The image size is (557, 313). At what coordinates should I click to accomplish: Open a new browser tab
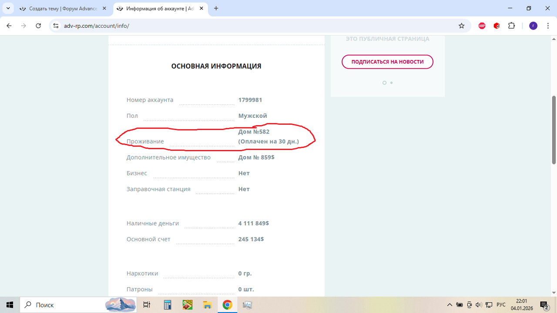[216, 8]
